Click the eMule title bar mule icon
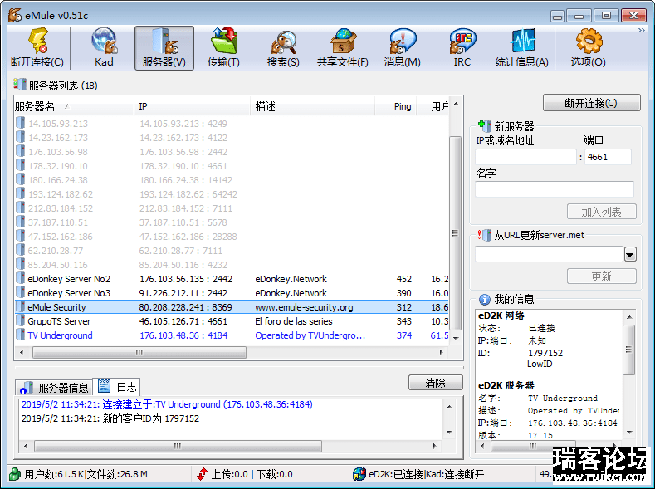The width and height of the screenshot is (655, 489). pos(15,16)
